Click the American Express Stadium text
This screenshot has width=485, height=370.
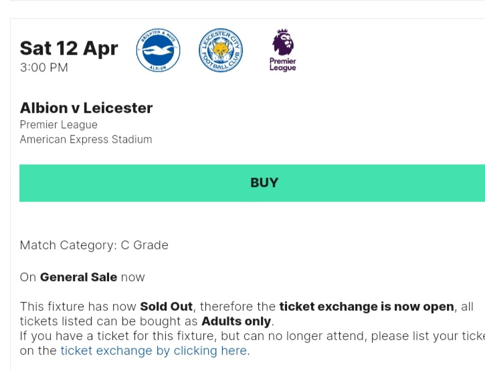tap(86, 140)
